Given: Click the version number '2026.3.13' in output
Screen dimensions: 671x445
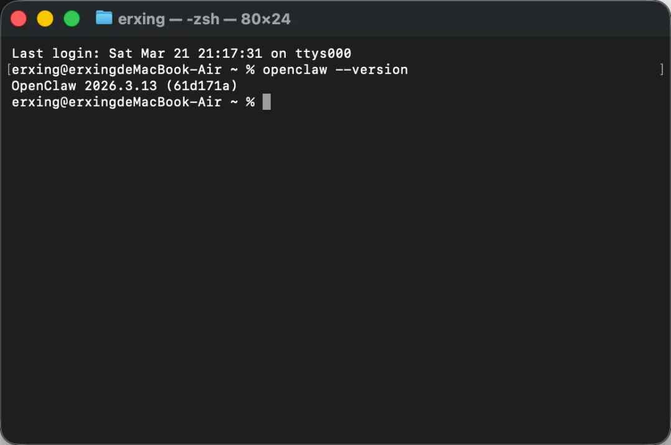Looking at the screenshot, I should point(121,86).
